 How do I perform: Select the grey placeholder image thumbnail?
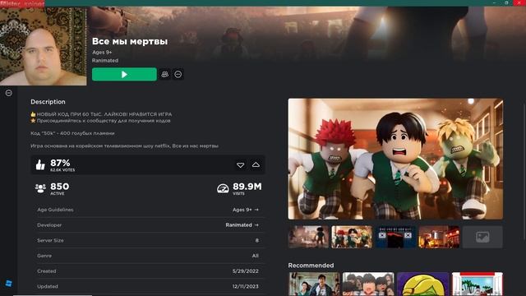(x=482, y=237)
